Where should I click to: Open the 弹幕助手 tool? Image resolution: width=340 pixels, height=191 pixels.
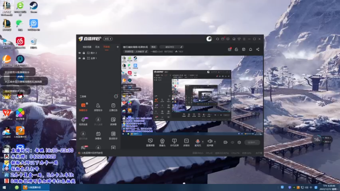83,107
